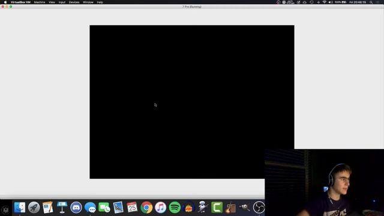
Task: Click the leftmost logo icon in dock
Action: (5, 209)
